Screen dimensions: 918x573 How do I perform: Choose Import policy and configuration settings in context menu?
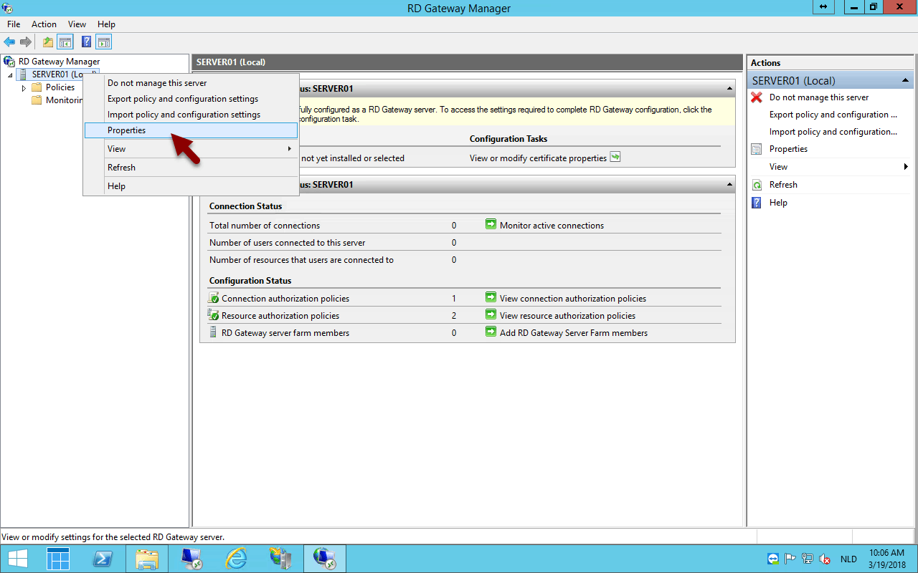coord(191,115)
